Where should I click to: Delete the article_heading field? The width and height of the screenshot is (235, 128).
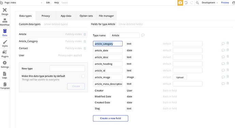click(x=228, y=63)
